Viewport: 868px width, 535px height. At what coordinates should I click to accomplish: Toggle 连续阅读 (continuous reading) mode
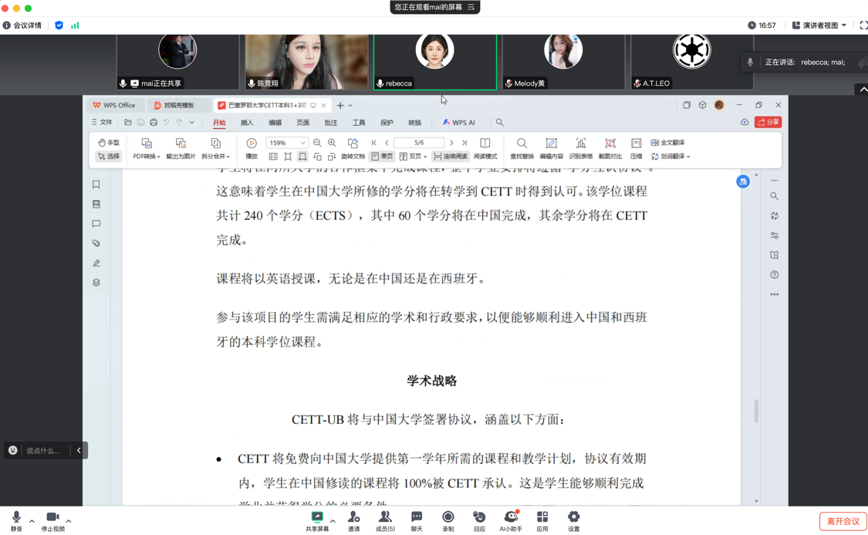(x=450, y=157)
